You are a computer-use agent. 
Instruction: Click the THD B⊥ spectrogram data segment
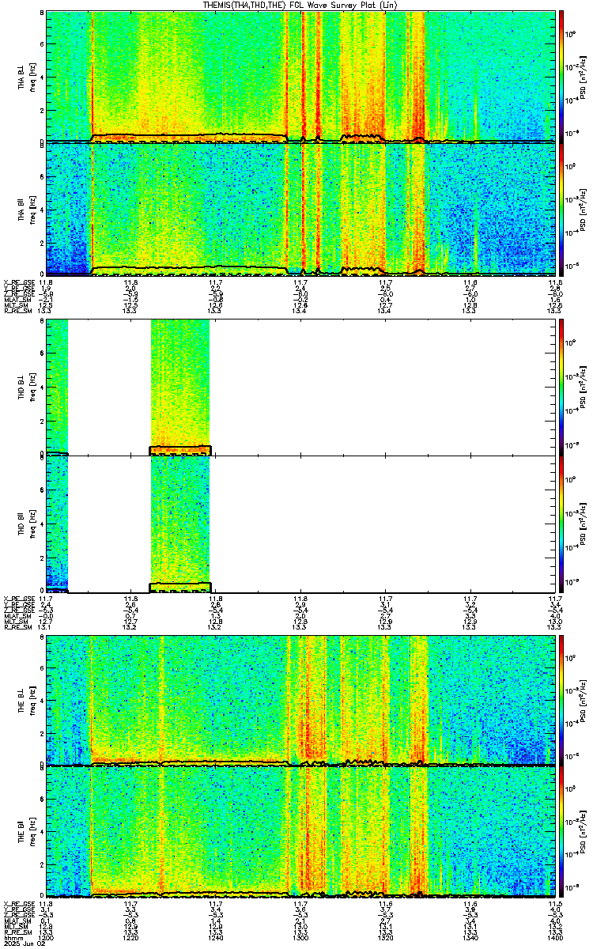180,387
